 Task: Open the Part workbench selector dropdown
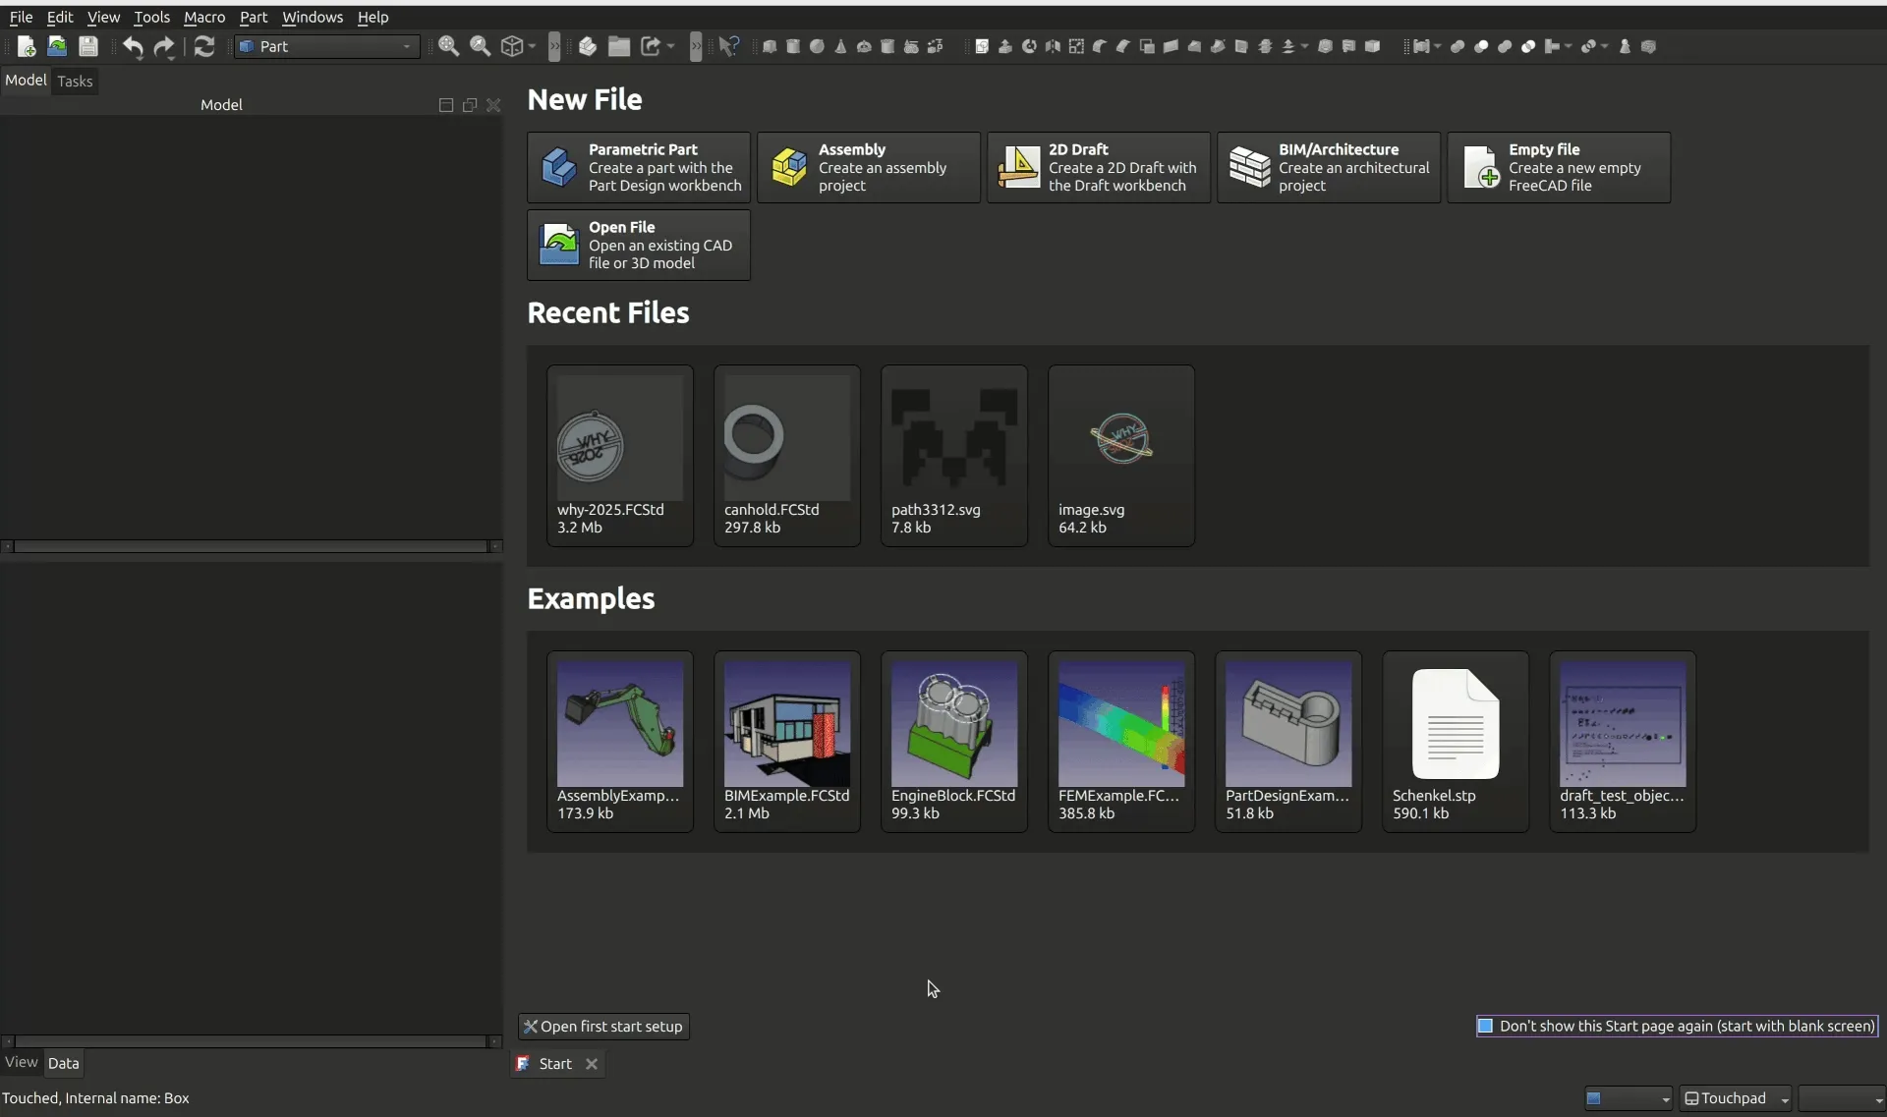[327, 46]
